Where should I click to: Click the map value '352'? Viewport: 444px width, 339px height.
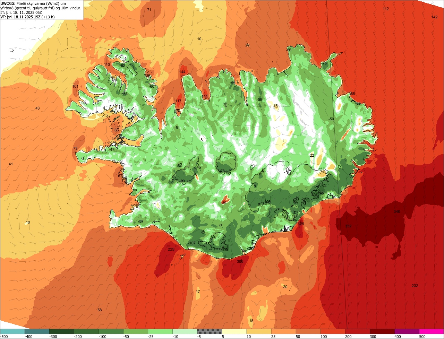(x=348, y=226)
